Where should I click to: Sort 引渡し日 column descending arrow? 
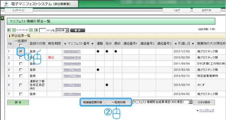click(x=193, y=44)
